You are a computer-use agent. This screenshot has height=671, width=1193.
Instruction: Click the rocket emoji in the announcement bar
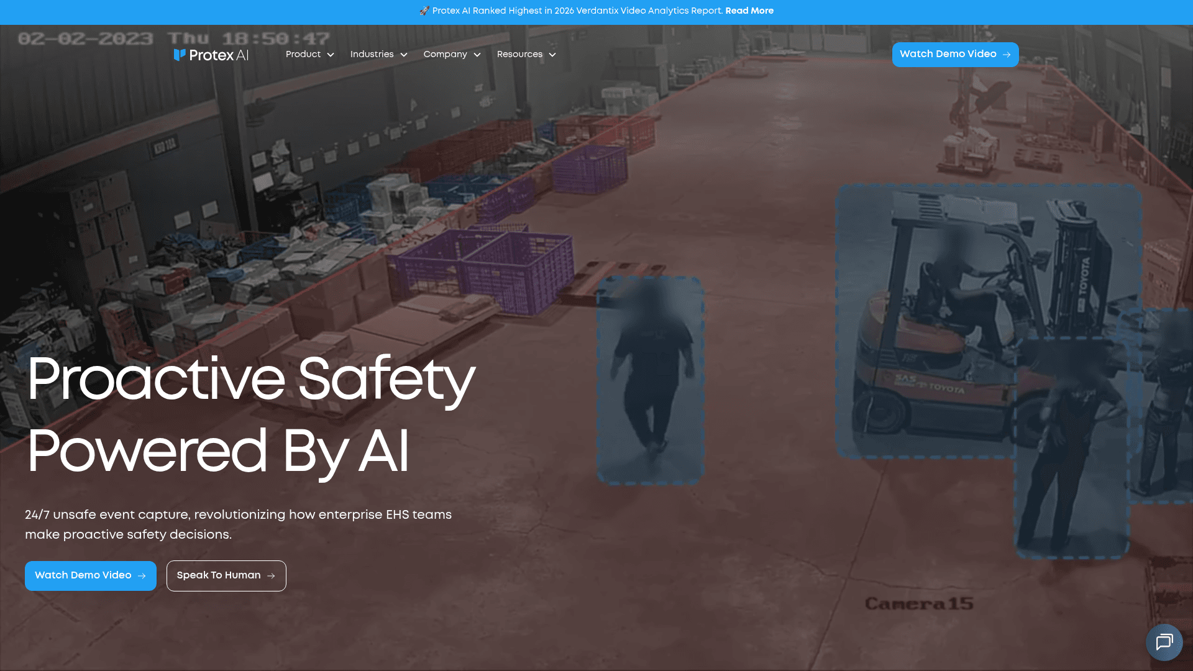424,11
